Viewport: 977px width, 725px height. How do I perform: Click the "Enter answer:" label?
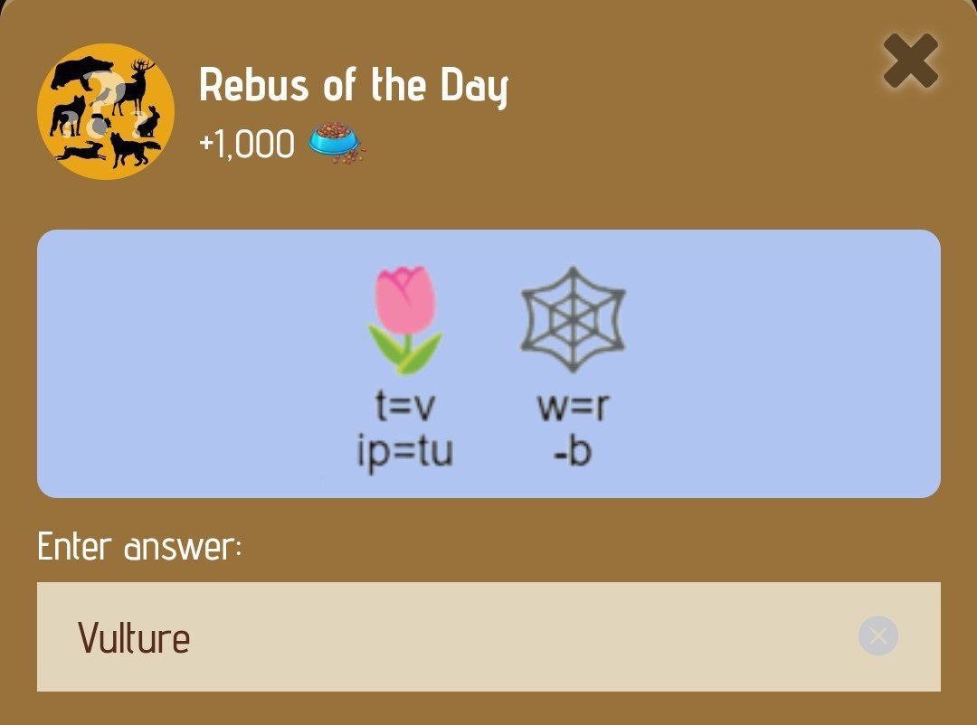pos(139,547)
